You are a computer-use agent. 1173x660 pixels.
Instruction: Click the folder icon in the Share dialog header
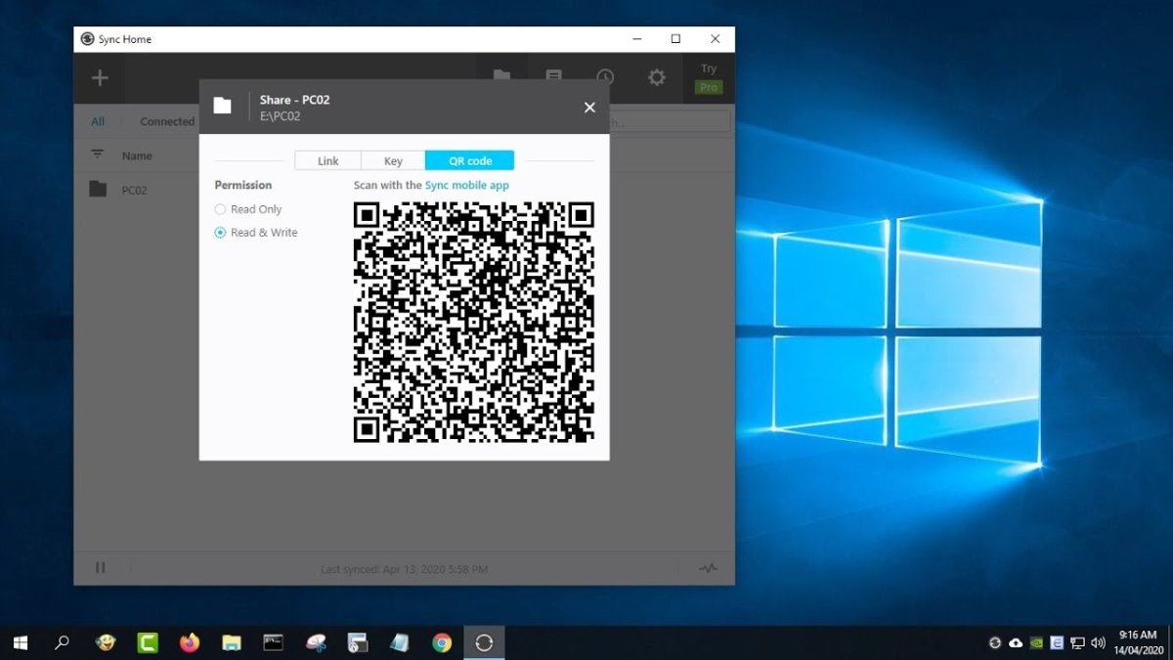click(x=223, y=107)
